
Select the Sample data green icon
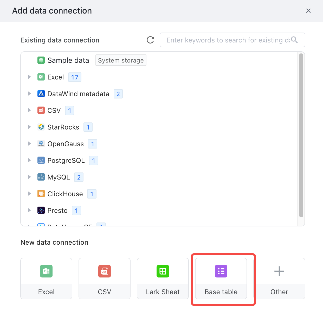point(41,60)
